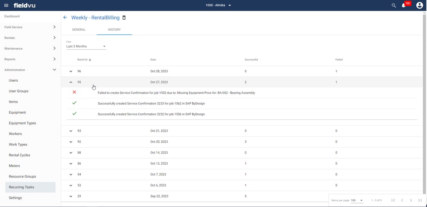Viewport: 427px width, 207px height.
Task: Open Resource Groups page
Action: 22,177
